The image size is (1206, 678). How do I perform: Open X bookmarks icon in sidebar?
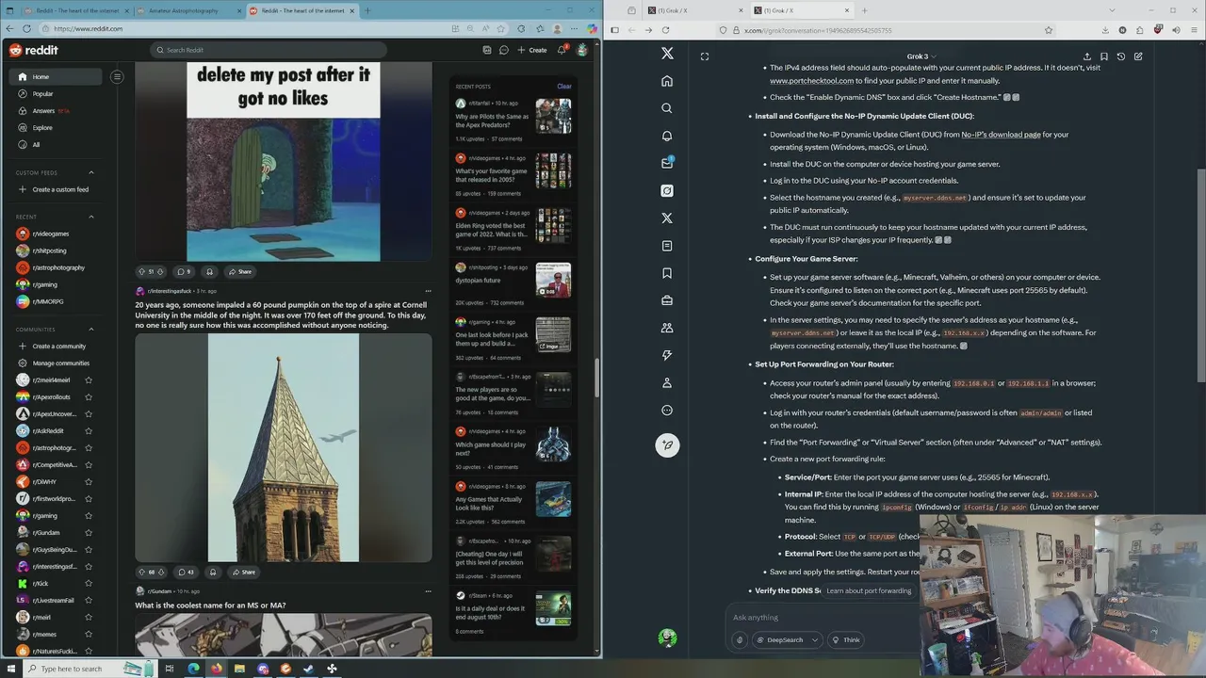pyautogui.click(x=667, y=273)
